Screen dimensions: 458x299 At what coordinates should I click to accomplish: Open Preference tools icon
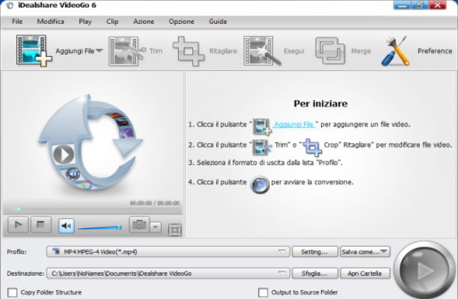(x=395, y=51)
